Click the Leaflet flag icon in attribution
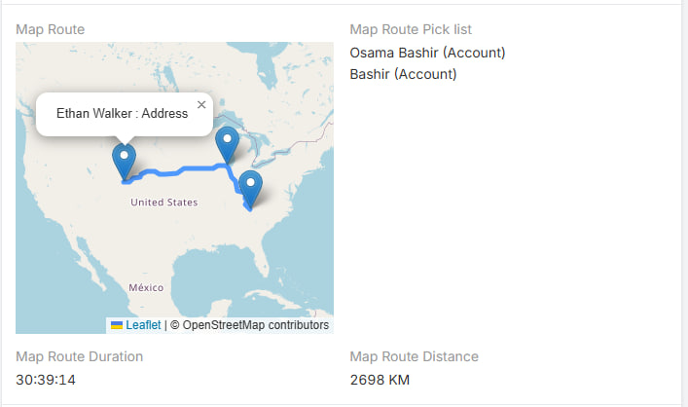 (117, 325)
